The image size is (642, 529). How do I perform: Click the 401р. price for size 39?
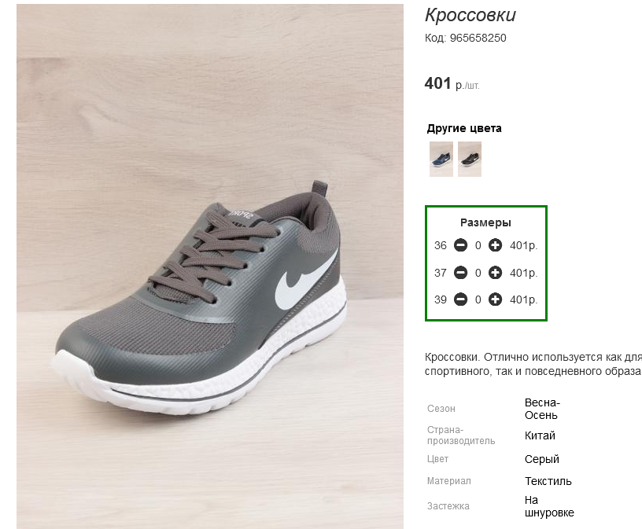pyautogui.click(x=524, y=300)
